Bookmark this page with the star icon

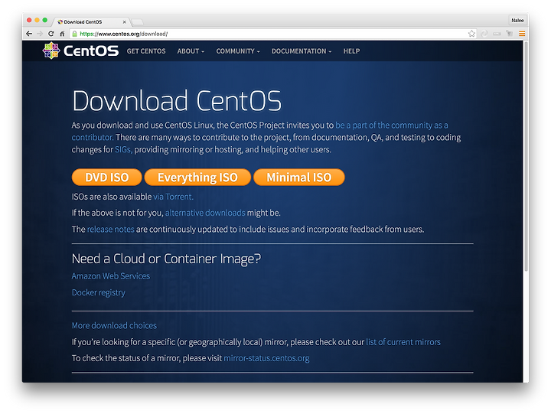(x=471, y=34)
